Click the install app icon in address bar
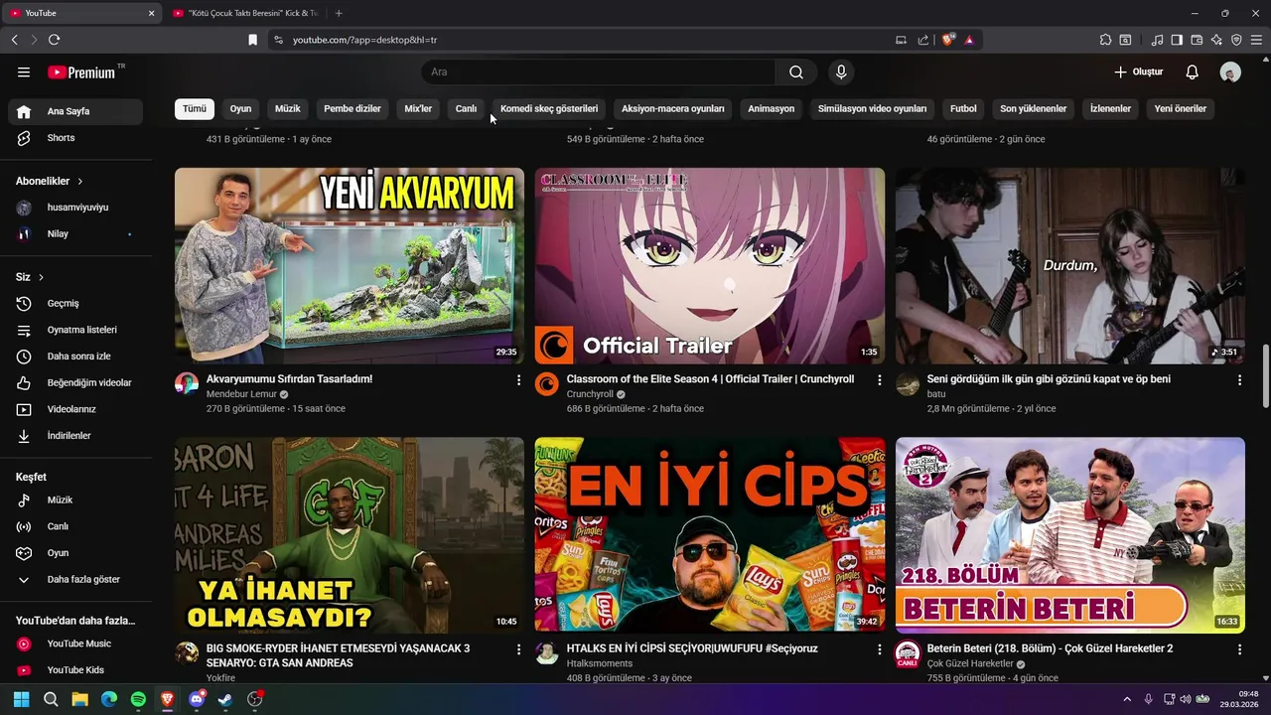 901,40
